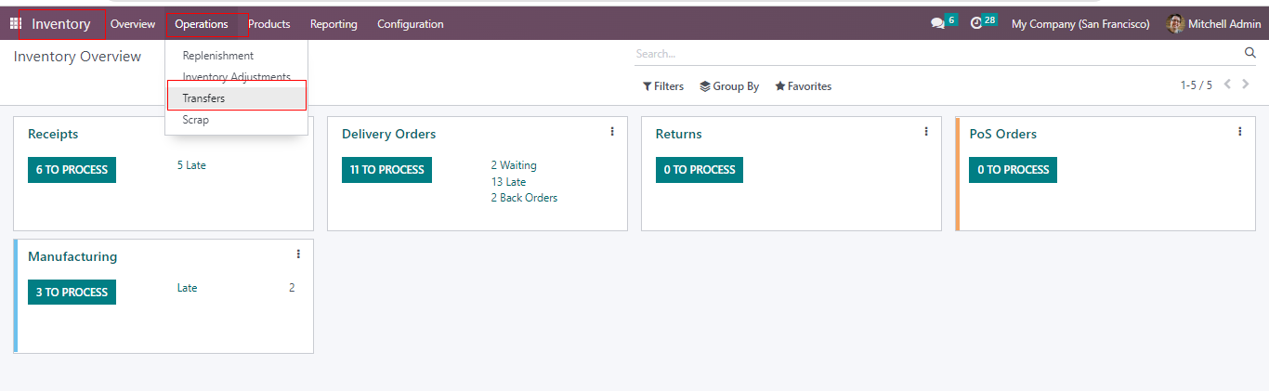Expand the Filters dropdown

(x=663, y=86)
